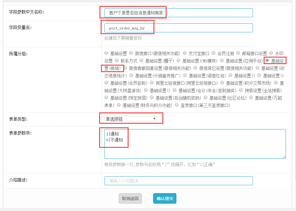Open the 表单类型 dropdown showing 单选按钮
296x211 pixels.
(131, 119)
